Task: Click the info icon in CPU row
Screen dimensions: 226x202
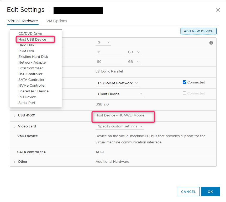Action: pos(211,43)
